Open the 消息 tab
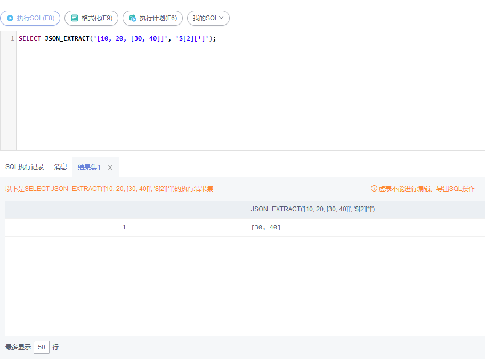Viewport: 485px width, 359px height. (60, 166)
